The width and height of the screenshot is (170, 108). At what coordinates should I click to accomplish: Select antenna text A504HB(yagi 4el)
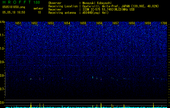95,13
